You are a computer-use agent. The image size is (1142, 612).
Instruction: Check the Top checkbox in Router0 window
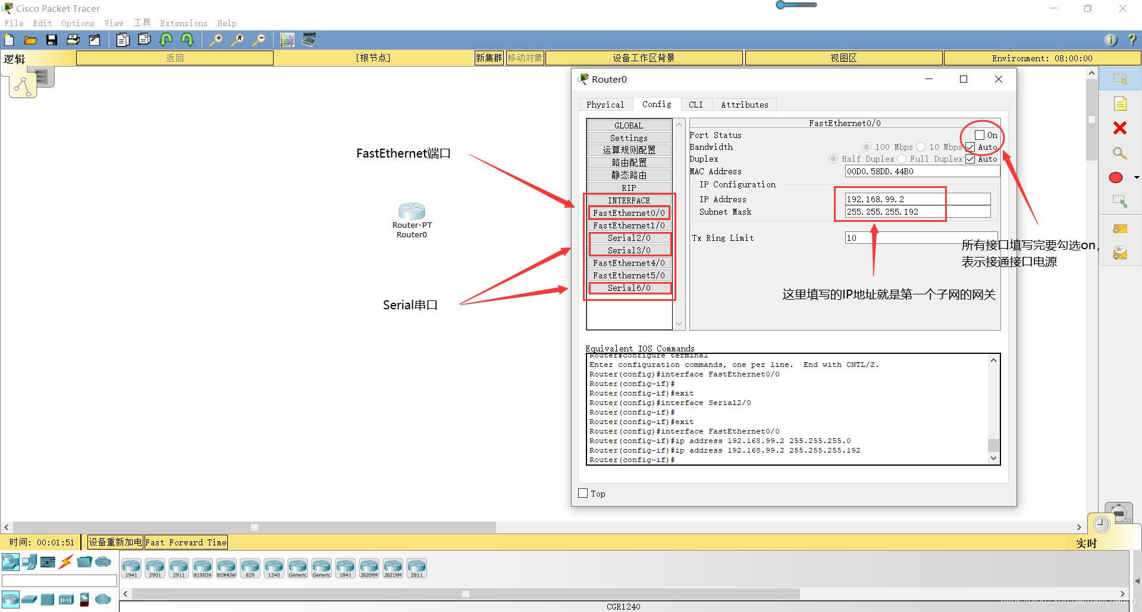pos(583,493)
